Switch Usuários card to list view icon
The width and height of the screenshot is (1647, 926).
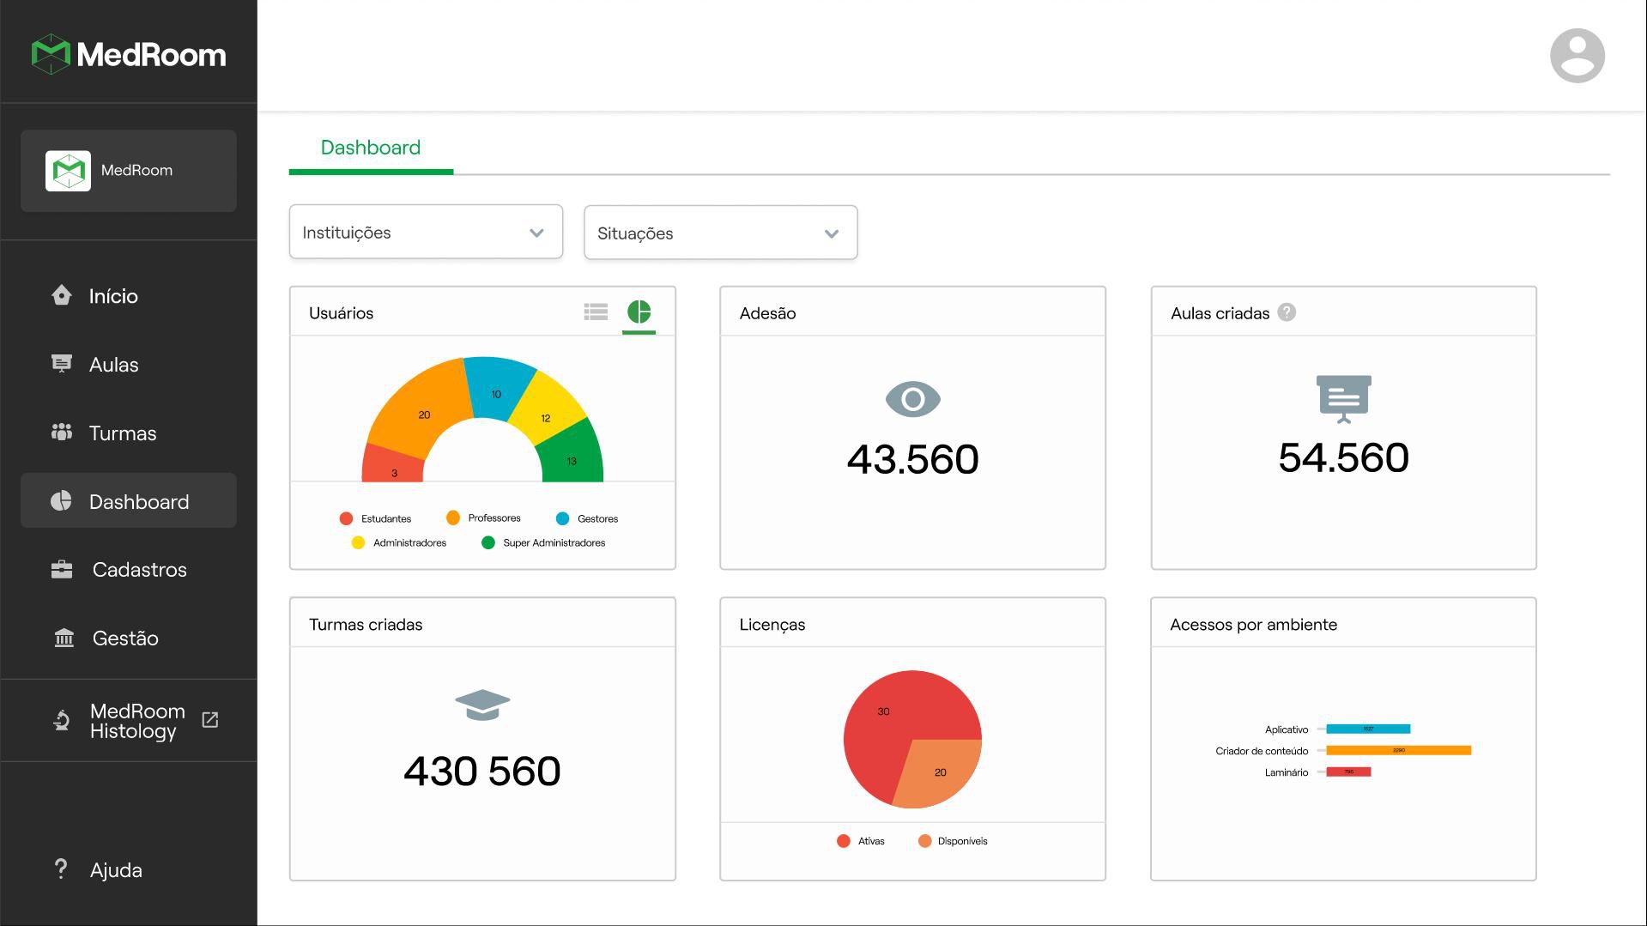tap(596, 312)
